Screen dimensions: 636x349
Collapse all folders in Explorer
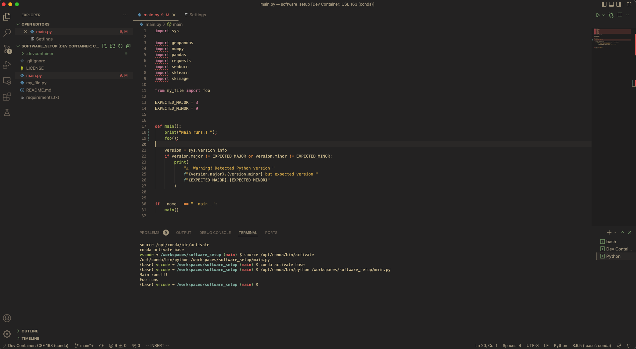pos(128,46)
